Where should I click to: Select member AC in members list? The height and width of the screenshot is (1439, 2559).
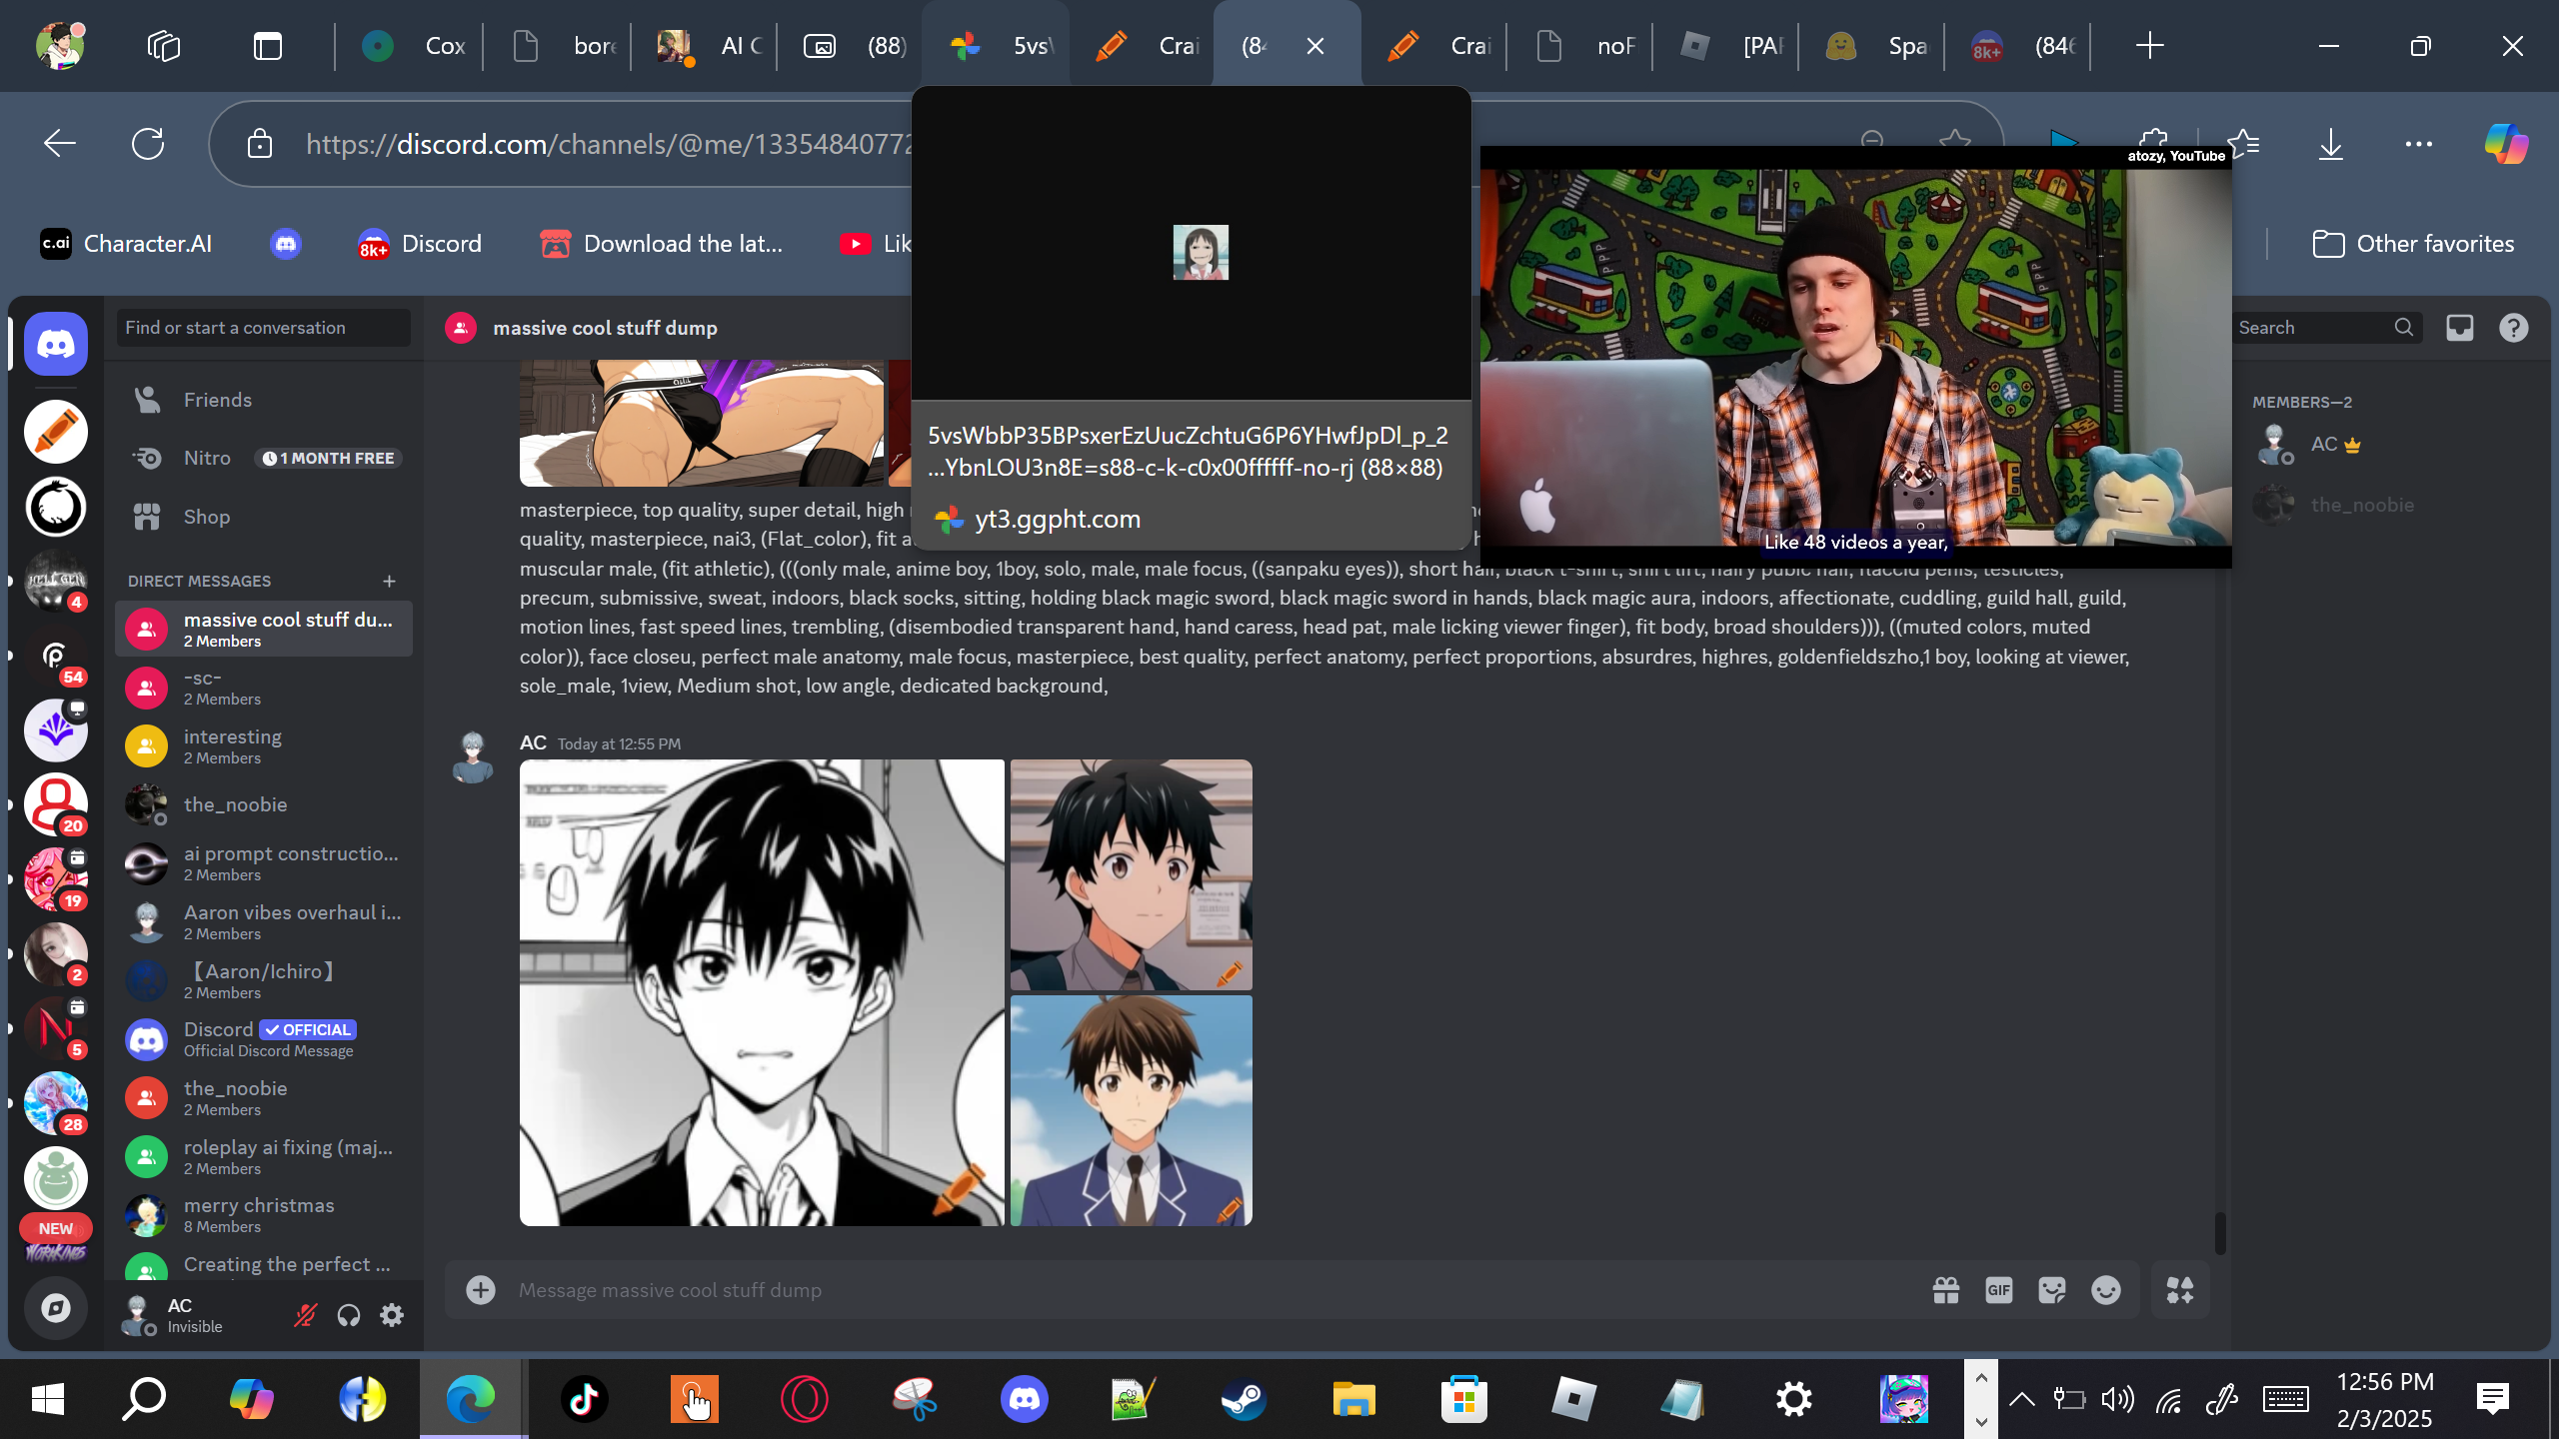[x=2389, y=445]
